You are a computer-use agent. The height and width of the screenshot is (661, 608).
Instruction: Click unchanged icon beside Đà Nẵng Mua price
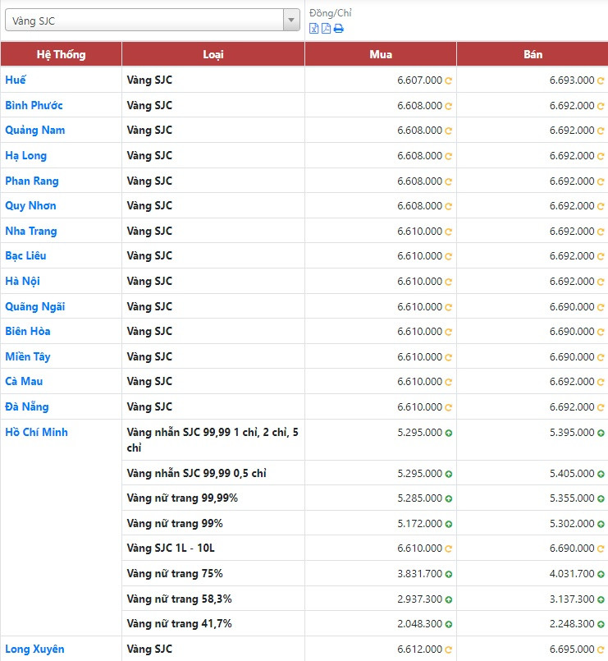[x=448, y=407]
